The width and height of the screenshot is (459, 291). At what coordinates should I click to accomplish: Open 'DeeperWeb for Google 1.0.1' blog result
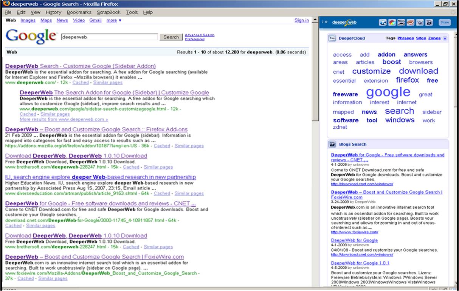pos(360,263)
